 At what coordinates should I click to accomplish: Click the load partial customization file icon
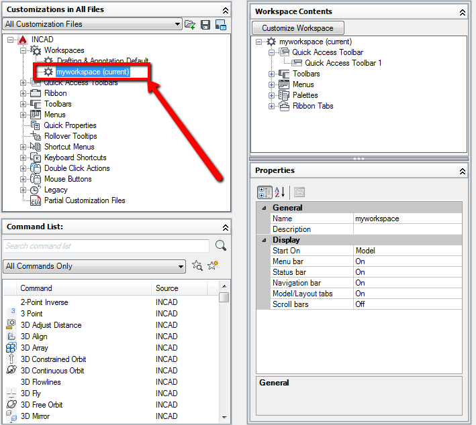coord(190,25)
